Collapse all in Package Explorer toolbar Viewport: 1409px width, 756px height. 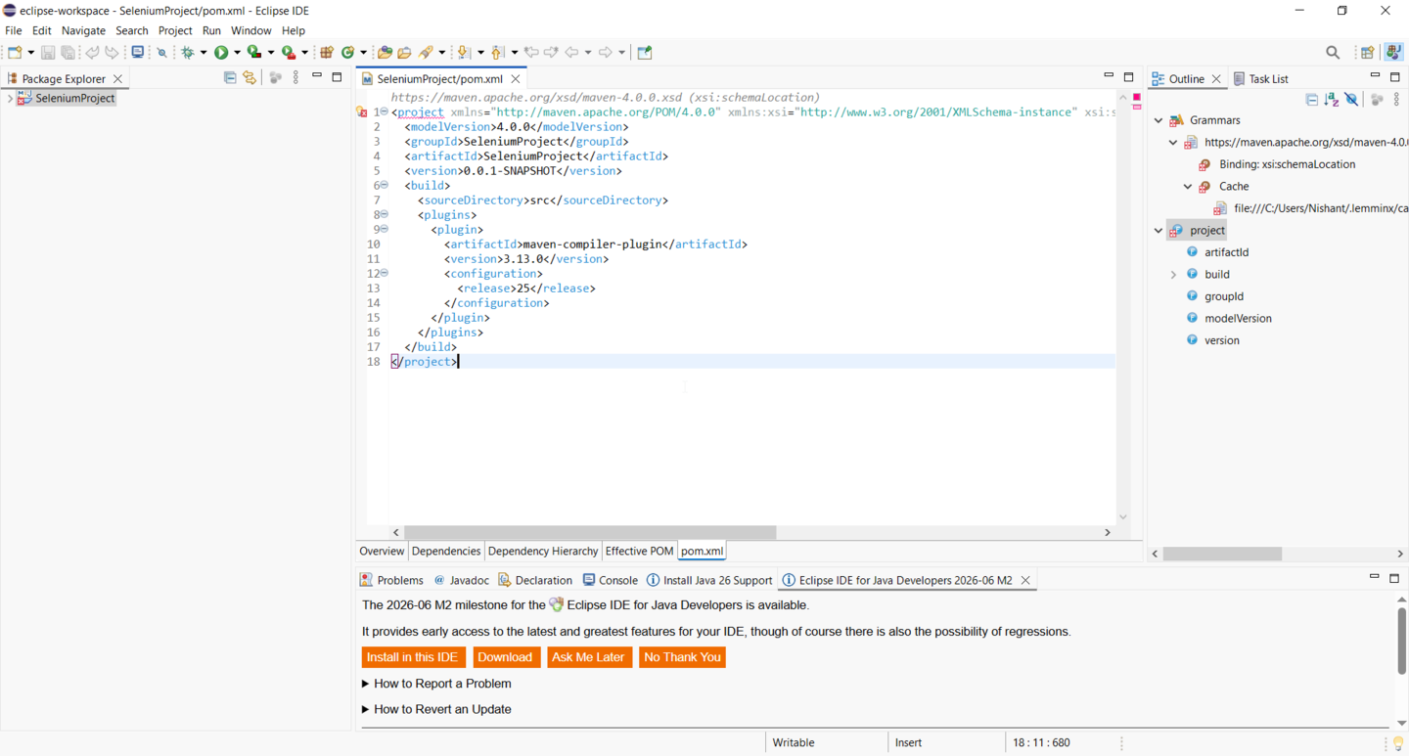(230, 78)
